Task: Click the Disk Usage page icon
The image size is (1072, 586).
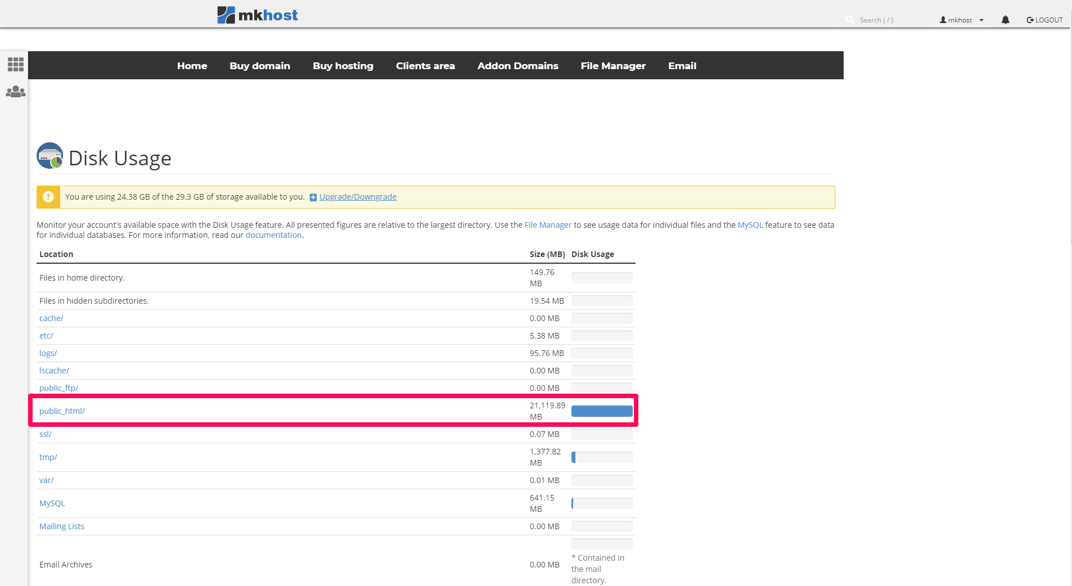Action: 50,156
